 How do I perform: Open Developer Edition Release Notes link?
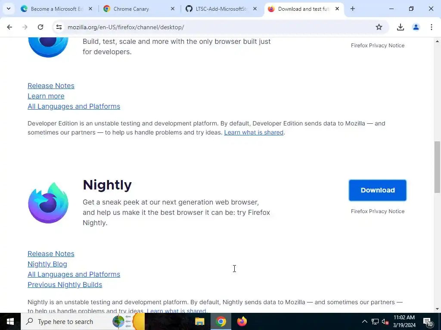[x=51, y=86]
